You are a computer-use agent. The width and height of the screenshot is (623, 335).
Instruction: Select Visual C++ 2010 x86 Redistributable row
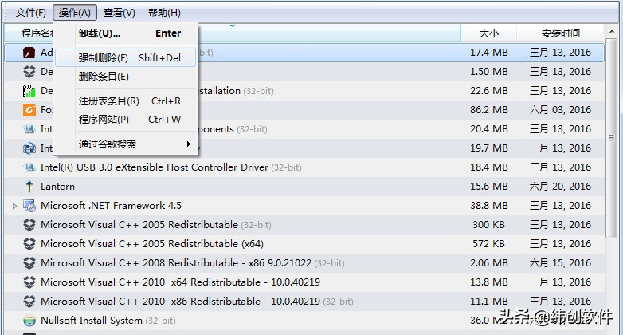tap(305, 301)
